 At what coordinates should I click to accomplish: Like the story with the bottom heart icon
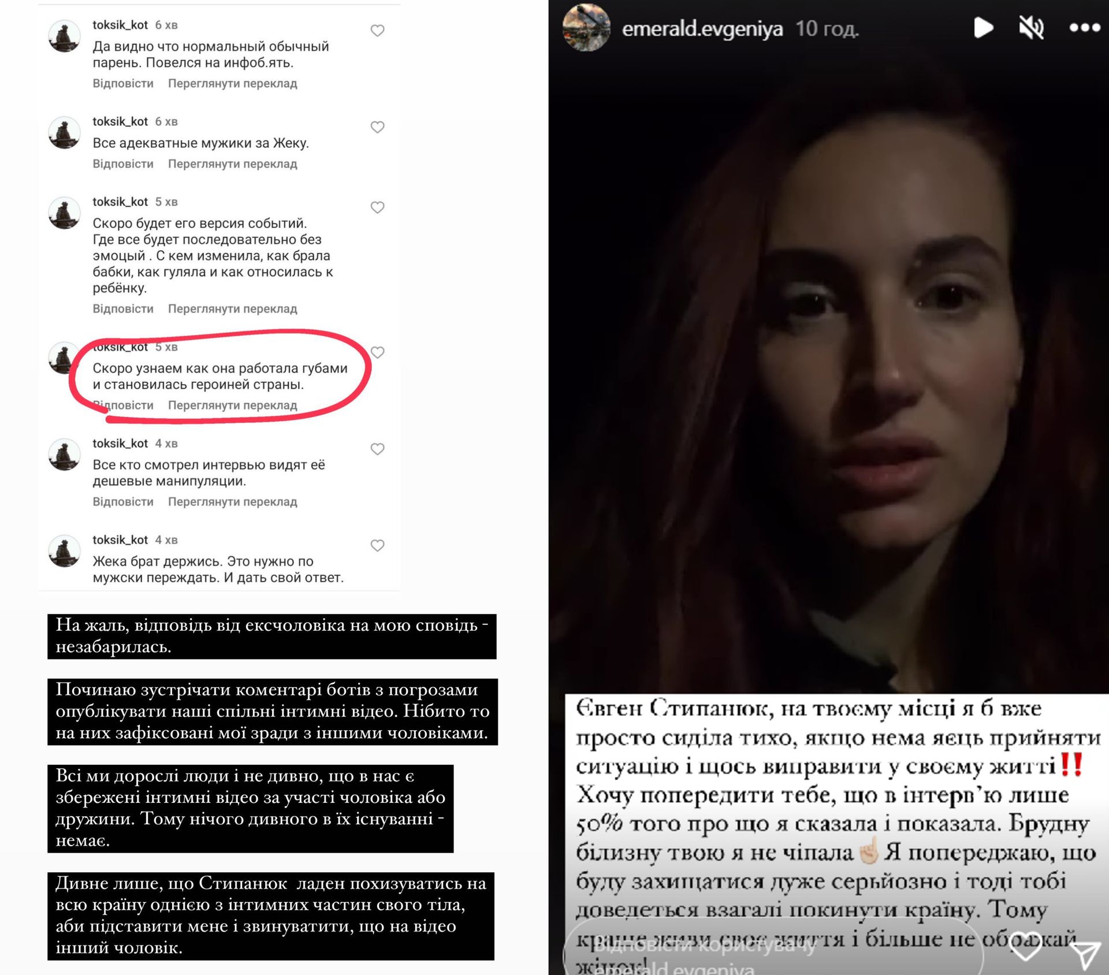[1025, 946]
